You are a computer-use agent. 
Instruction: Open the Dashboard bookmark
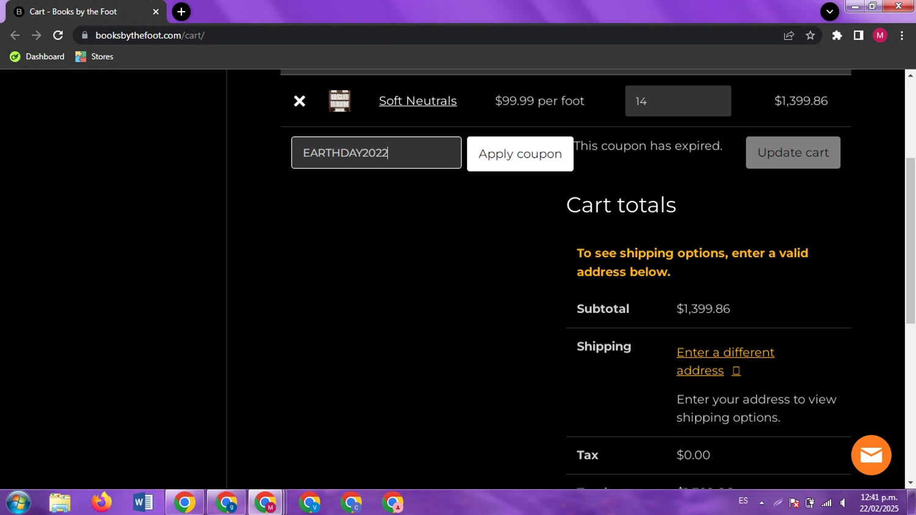point(37,56)
